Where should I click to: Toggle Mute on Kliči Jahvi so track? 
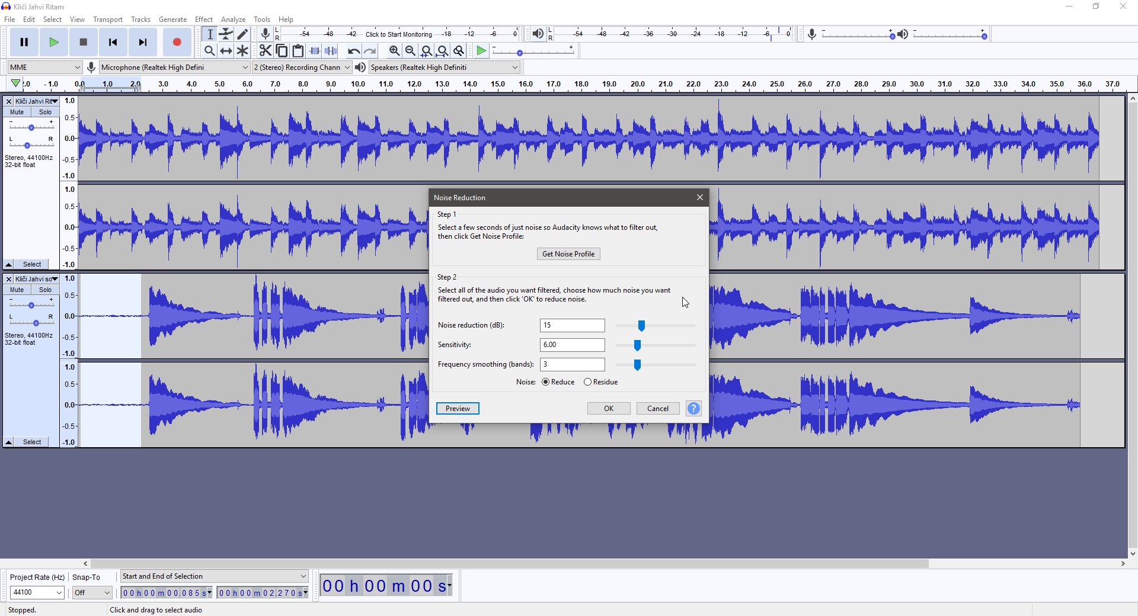click(17, 290)
